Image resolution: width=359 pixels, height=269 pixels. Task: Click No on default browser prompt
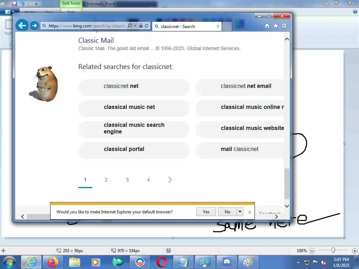pyautogui.click(x=227, y=212)
